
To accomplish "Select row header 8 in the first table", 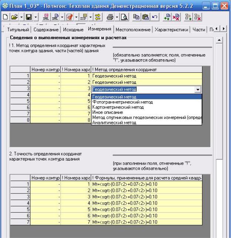I will click(x=20, y=120).
